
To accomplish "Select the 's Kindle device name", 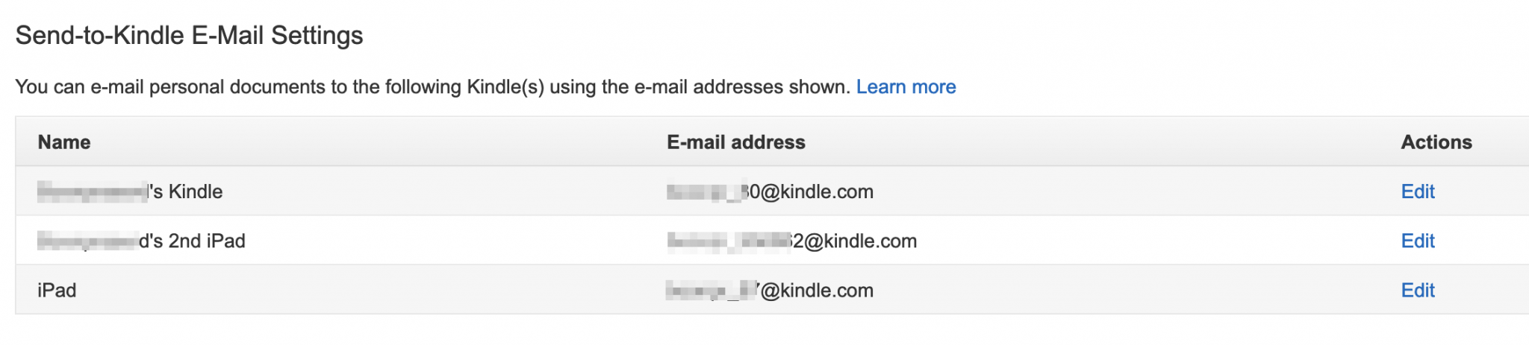I will coord(130,192).
